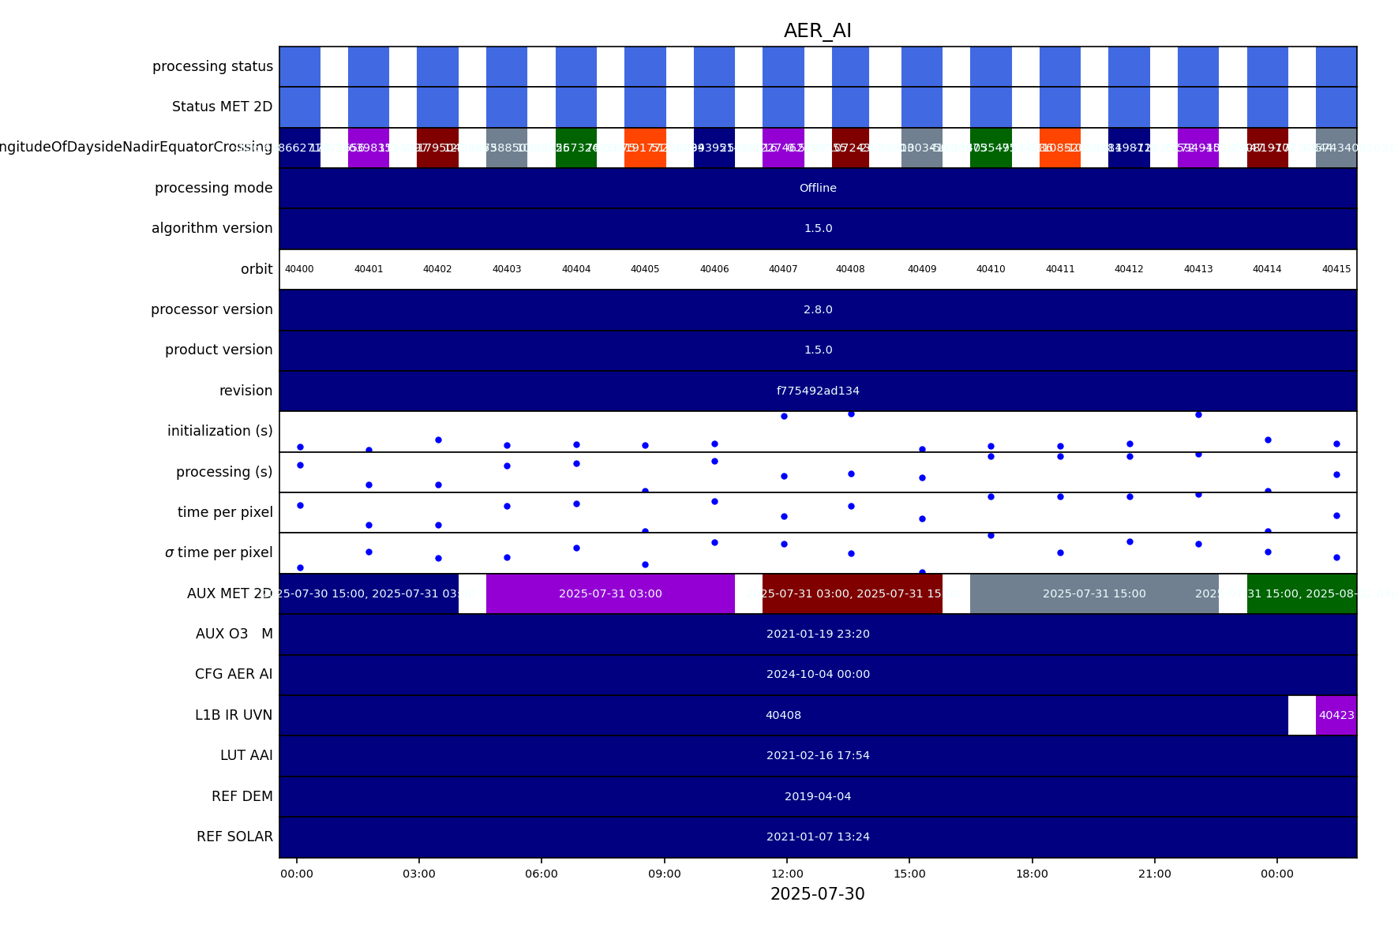
Task: Click the gray 2025-07-31 15:00 AUX MET 2D block
Action: tap(1093, 593)
